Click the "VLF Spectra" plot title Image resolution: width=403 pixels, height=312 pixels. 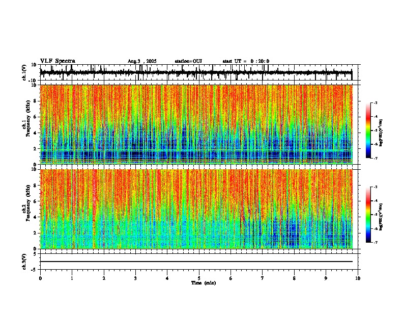click(57, 61)
